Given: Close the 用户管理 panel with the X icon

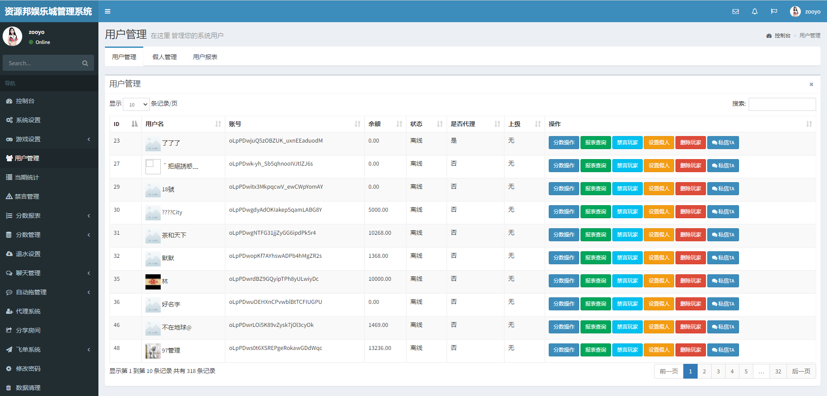Looking at the screenshot, I should [x=811, y=84].
